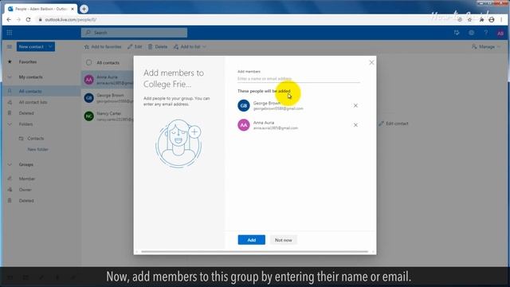
Task: Click Edit in the contacts toolbar
Action: (x=135, y=47)
